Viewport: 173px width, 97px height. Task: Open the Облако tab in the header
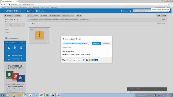pyautogui.click(x=31, y=11)
